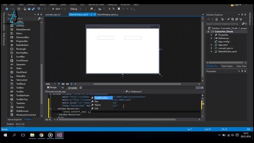This screenshot has height=143, width=254.
Task: Expand the convert_sayi.cs node
Action: pyautogui.click(x=212, y=48)
